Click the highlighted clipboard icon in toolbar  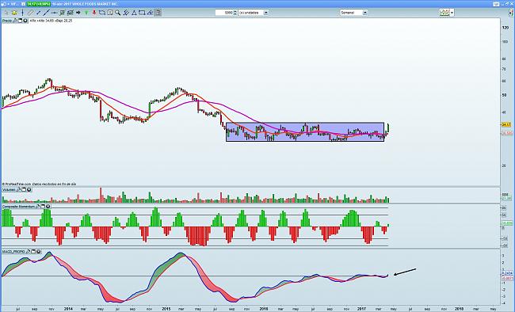158,13
